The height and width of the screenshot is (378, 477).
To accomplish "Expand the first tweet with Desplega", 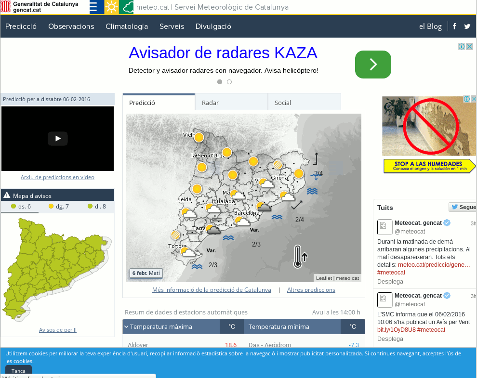I will pos(390,282).
